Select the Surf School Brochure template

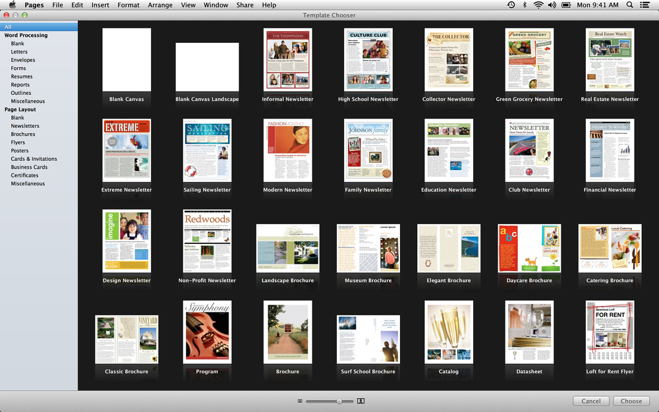tap(368, 339)
